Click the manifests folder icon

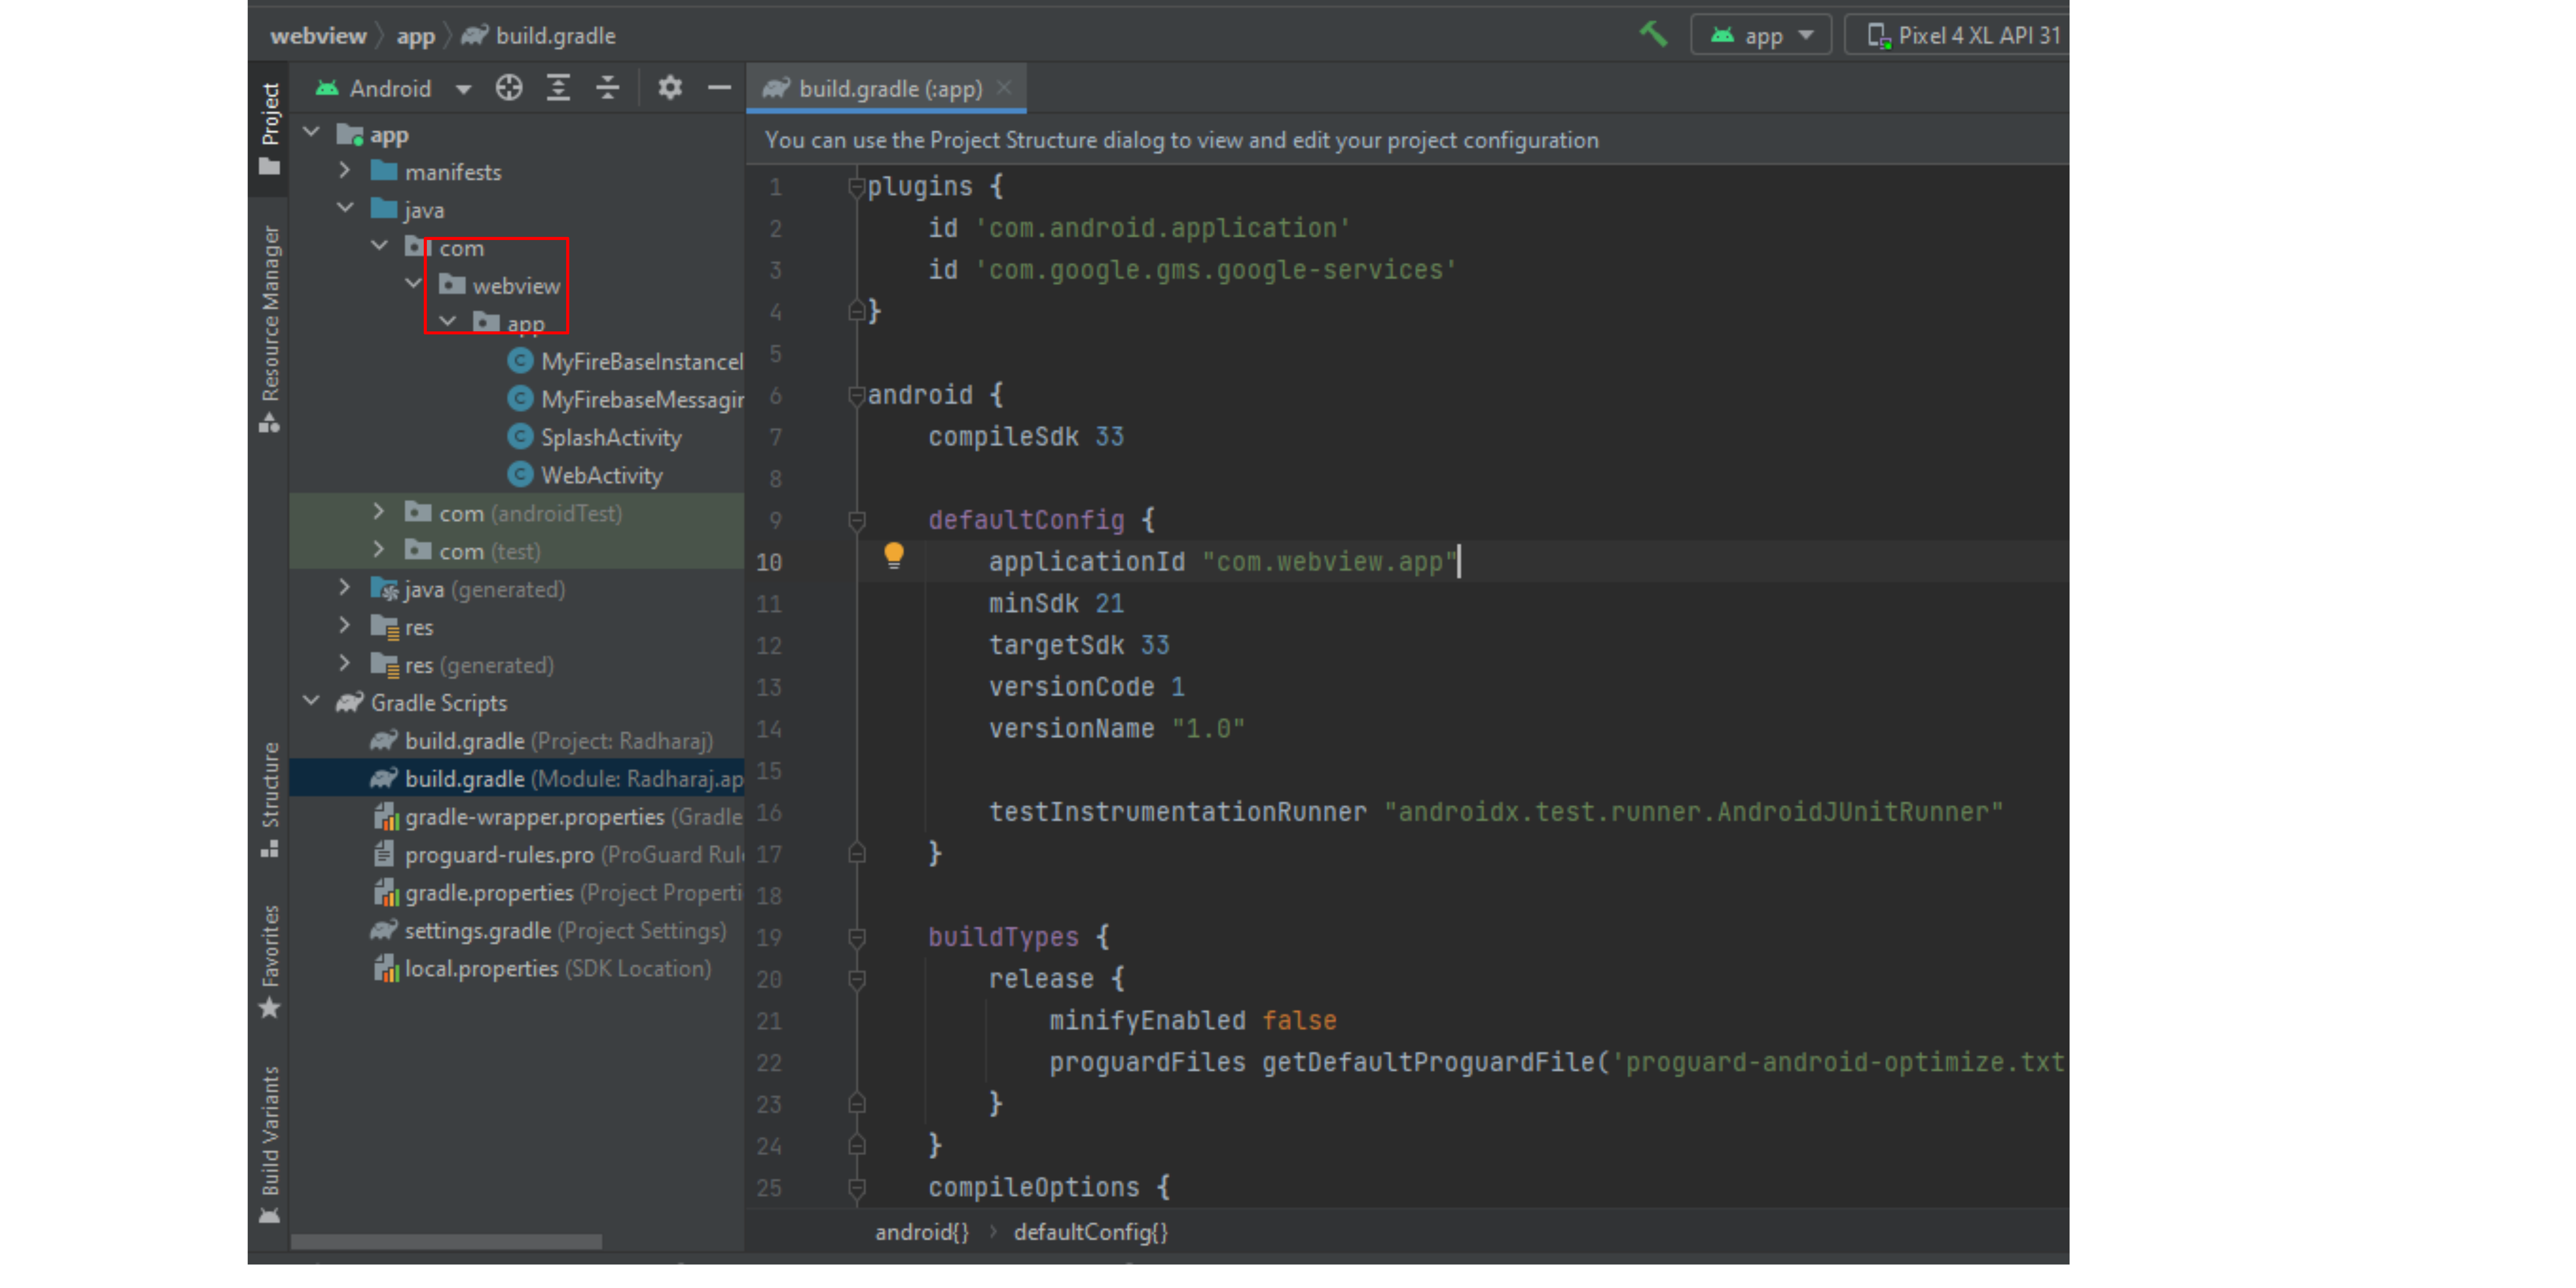click(x=384, y=171)
